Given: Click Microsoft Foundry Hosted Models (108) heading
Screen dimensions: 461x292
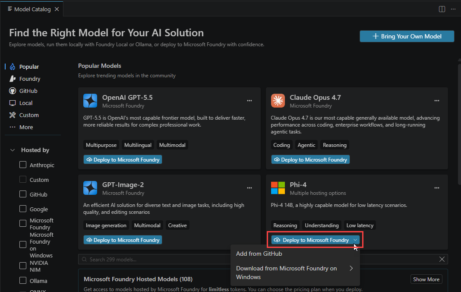Looking at the screenshot, I should tap(138, 279).
